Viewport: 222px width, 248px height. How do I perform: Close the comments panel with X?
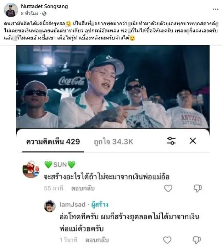[x=193, y=141]
